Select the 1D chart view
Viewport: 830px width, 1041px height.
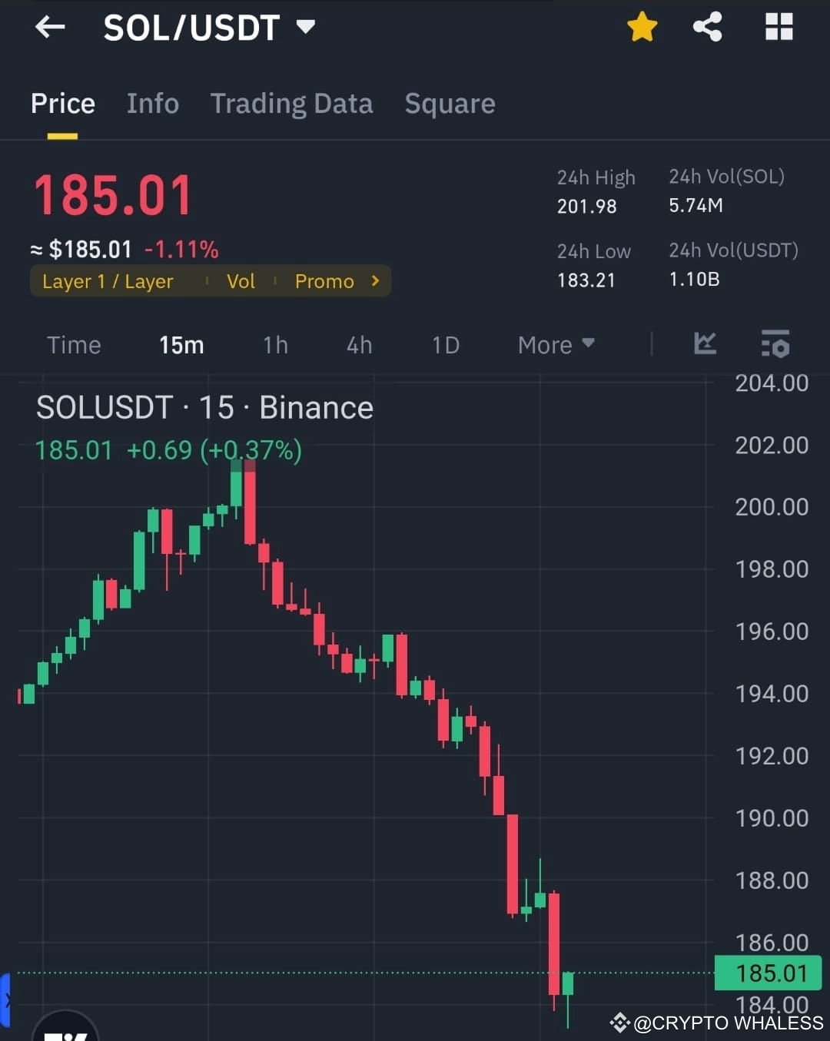(x=444, y=345)
